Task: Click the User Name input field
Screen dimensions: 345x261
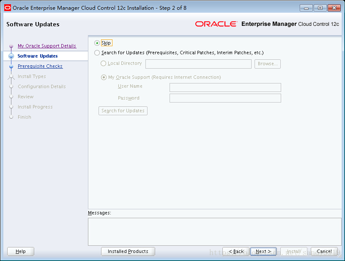Action: pyautogui.click(x=225, y=87)
